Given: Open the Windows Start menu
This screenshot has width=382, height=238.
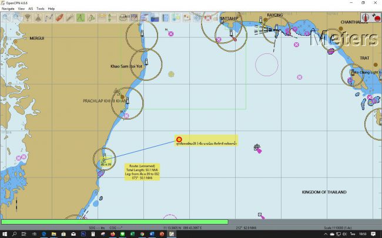Looking at the screenshot, I should pos(5,233).
